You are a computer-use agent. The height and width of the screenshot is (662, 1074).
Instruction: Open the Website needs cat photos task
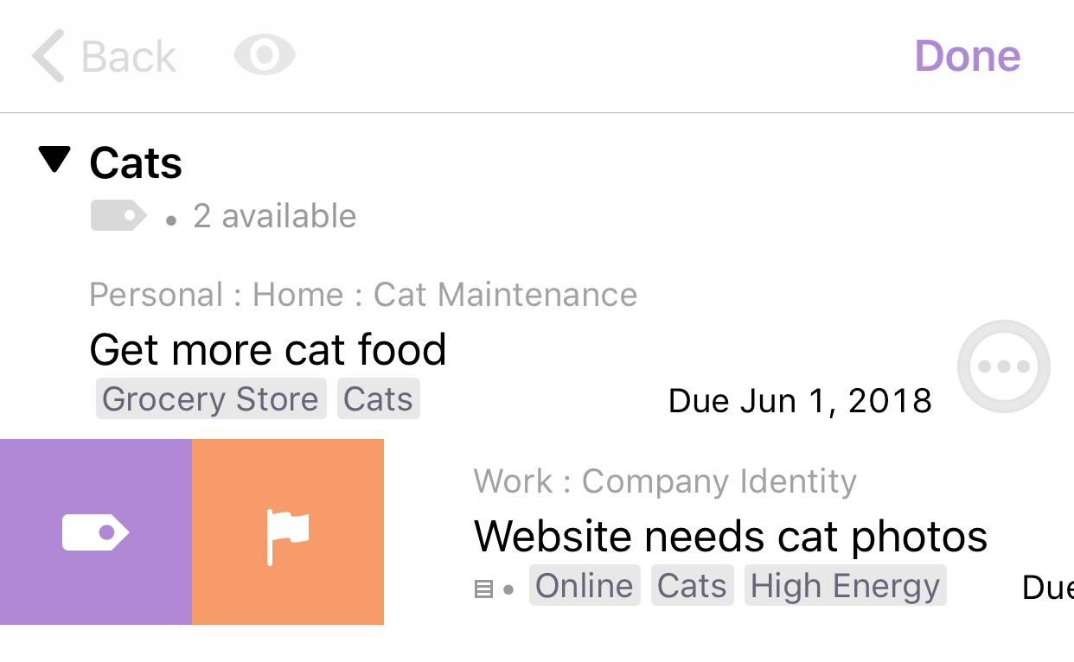pyautogui.click(x=731, y=536)
